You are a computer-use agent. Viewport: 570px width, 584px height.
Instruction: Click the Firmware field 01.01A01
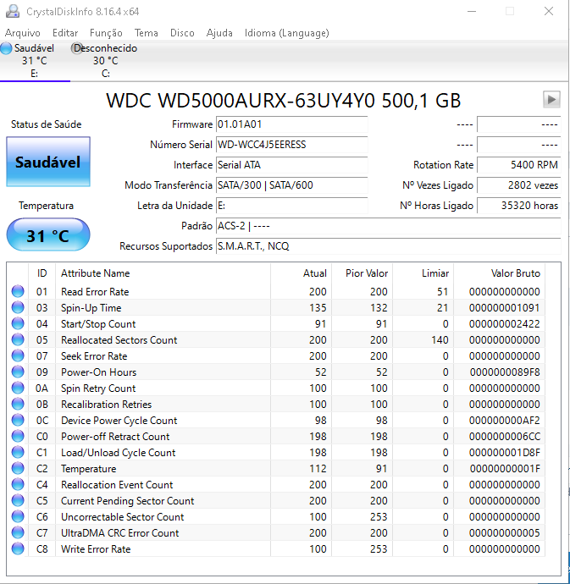click(x=291, y=124)
